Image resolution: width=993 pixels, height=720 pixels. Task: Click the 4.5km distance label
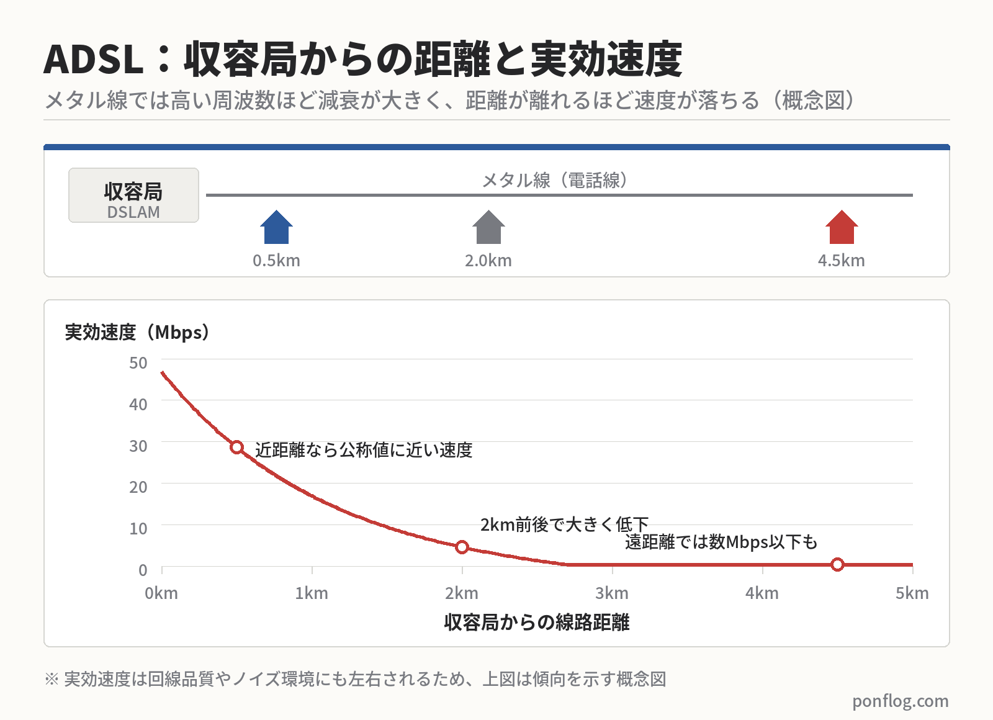coord(842,261)
